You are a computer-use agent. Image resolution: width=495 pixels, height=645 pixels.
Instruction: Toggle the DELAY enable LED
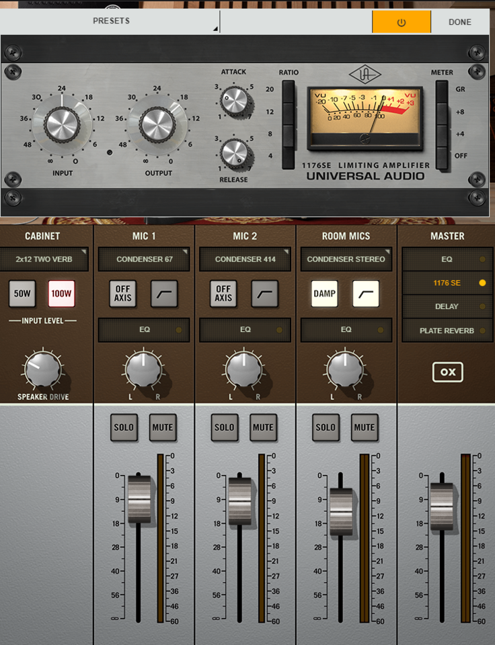(x=482, y=306)
